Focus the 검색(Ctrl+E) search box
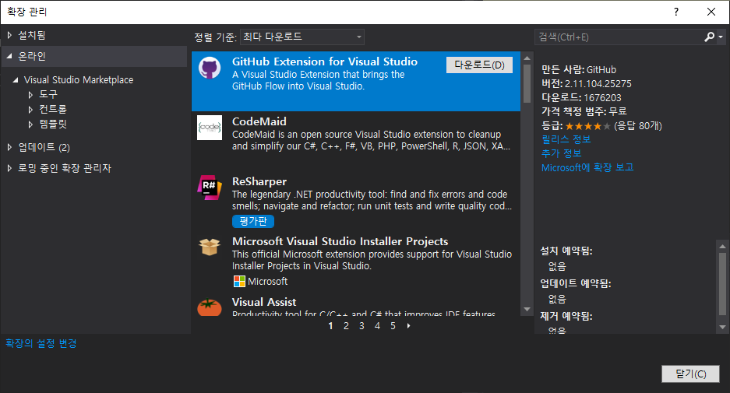Image resolution: width=730 pixels, height=393 pixels. click(x=619, y=37)
